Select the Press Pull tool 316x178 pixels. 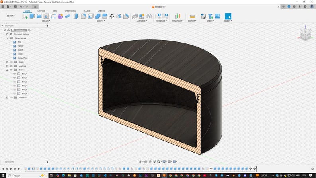pos(76,16)
